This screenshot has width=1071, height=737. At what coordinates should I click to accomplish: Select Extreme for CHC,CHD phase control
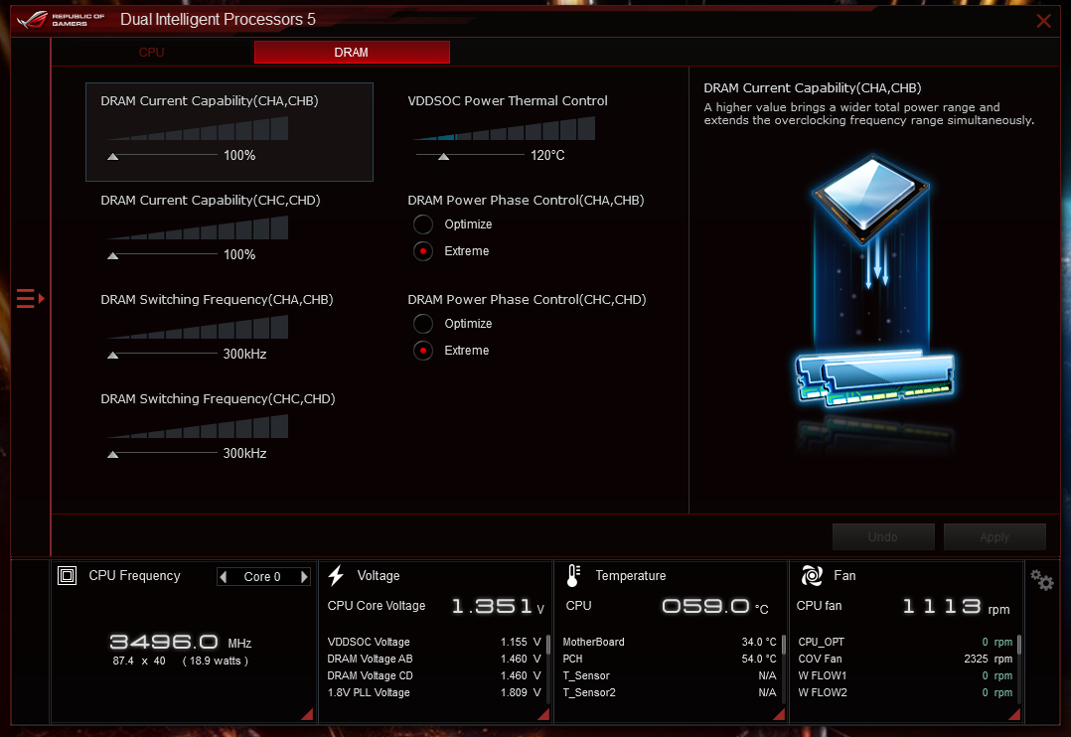click(423, 351)
